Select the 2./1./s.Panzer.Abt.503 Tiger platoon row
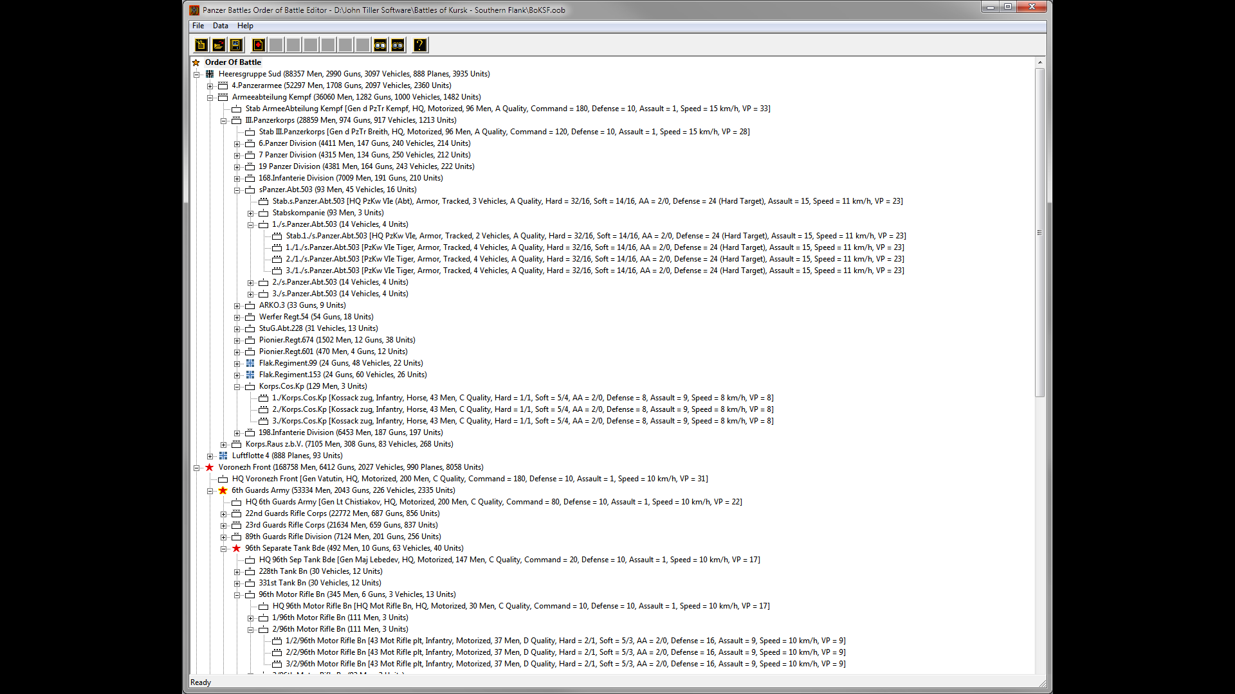Image resolution: width=1235 pixels, height=694 pixels. 595,259
